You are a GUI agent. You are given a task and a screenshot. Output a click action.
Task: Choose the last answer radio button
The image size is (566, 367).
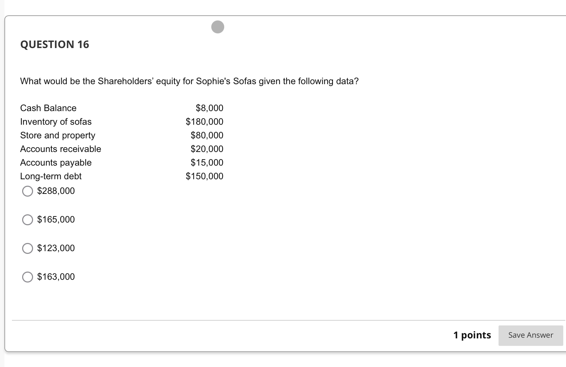[x=28, y=277]
